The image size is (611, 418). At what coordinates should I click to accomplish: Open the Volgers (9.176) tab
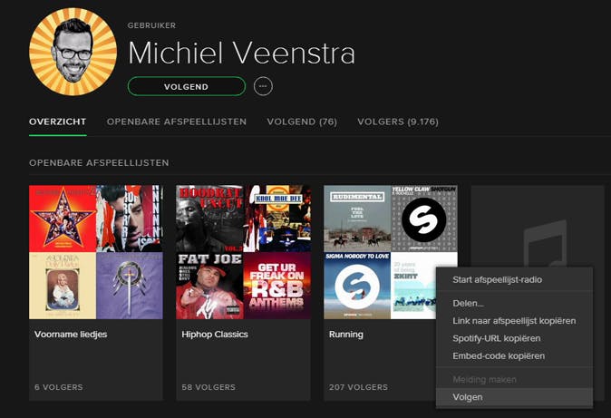(398, 122)
